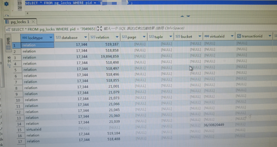Click the table grid icon on pg_locks tab
The height and width of the screenshot is (147, 277).
pyautogui.click(x=7, y=22)
